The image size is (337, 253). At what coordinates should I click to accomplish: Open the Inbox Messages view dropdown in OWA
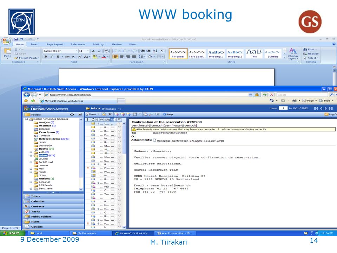[118, 109]
